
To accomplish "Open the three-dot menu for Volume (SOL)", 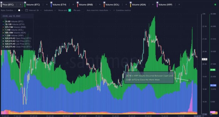I will [x=122, y=5].
